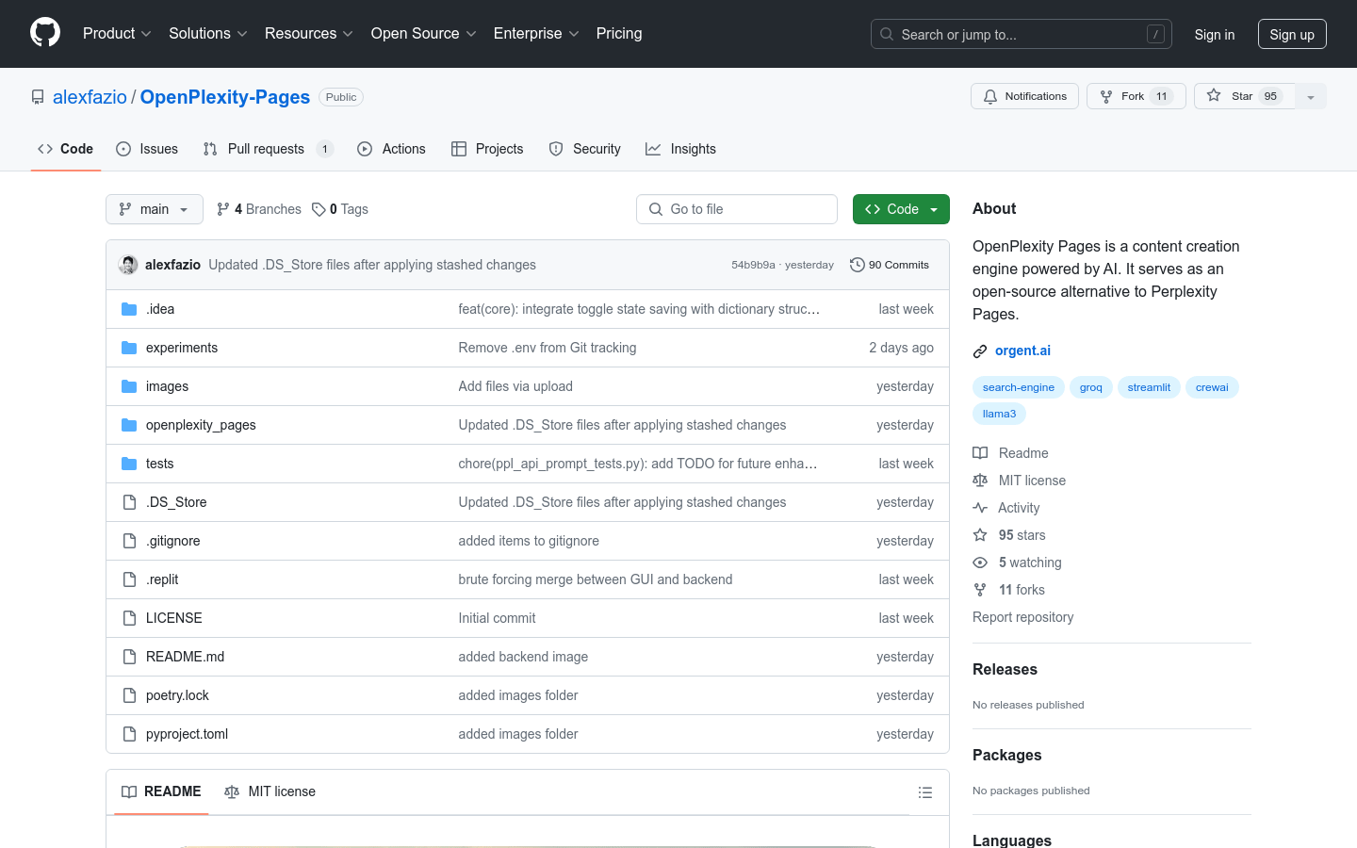Open the Solutions menu

click(208, 34)
